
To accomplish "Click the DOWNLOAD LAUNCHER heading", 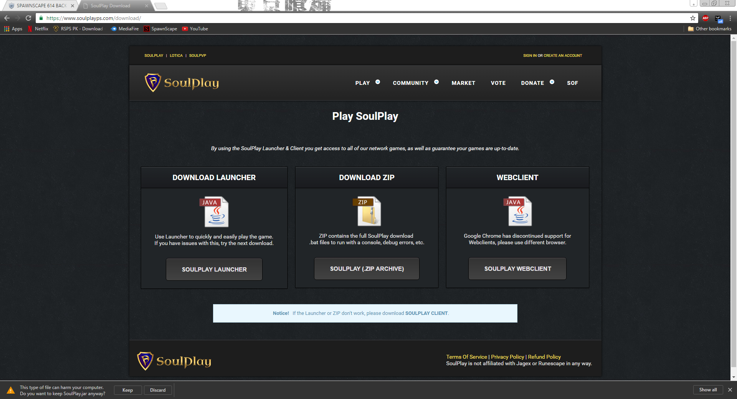I will (x=214, y=177).
